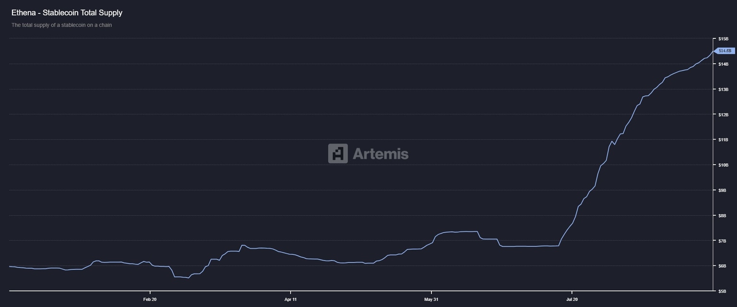
Task: Click the Apr 11 axis date
Action: [291, 299]
